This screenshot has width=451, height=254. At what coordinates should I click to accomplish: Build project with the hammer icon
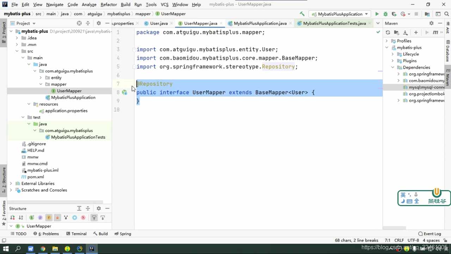(302, 14)
